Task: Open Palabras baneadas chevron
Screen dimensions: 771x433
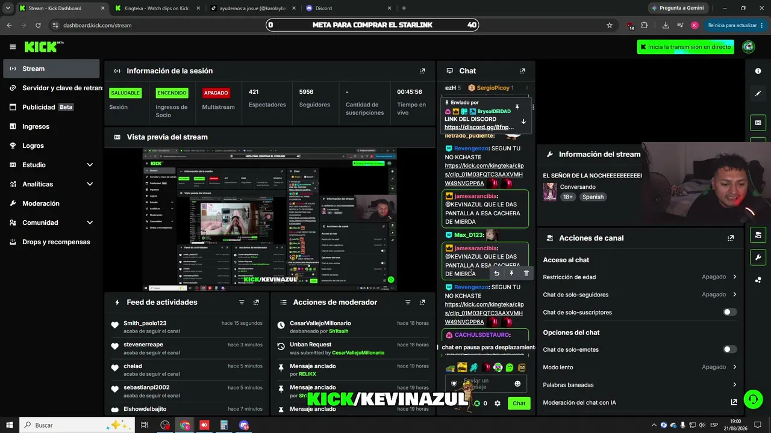Action: 734,385
